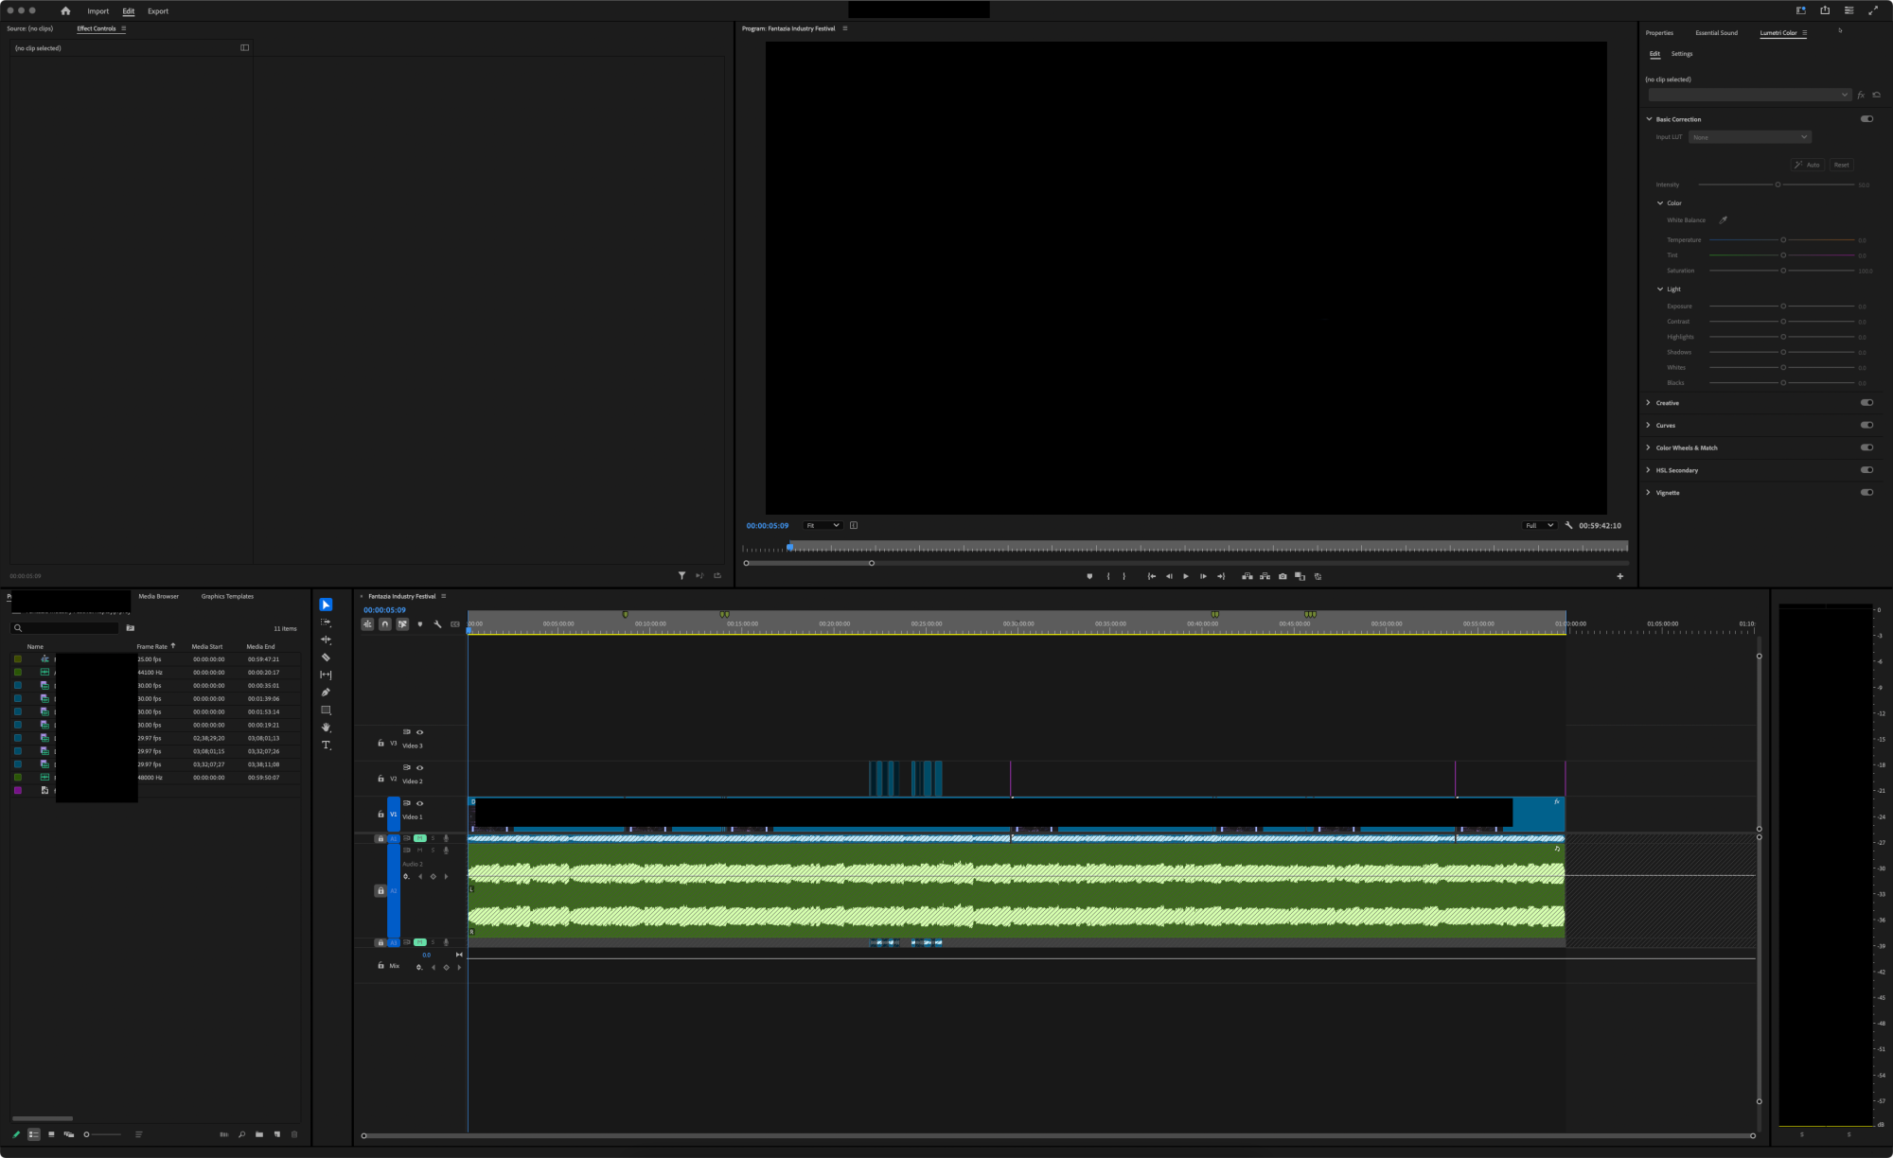Select the Type tool
The width and height of the screenshot is (1893, 1158).
326,746
